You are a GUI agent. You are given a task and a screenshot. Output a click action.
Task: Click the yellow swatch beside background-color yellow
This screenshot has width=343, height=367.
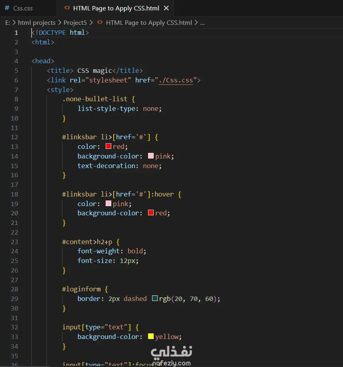click(x=150, y=337)
